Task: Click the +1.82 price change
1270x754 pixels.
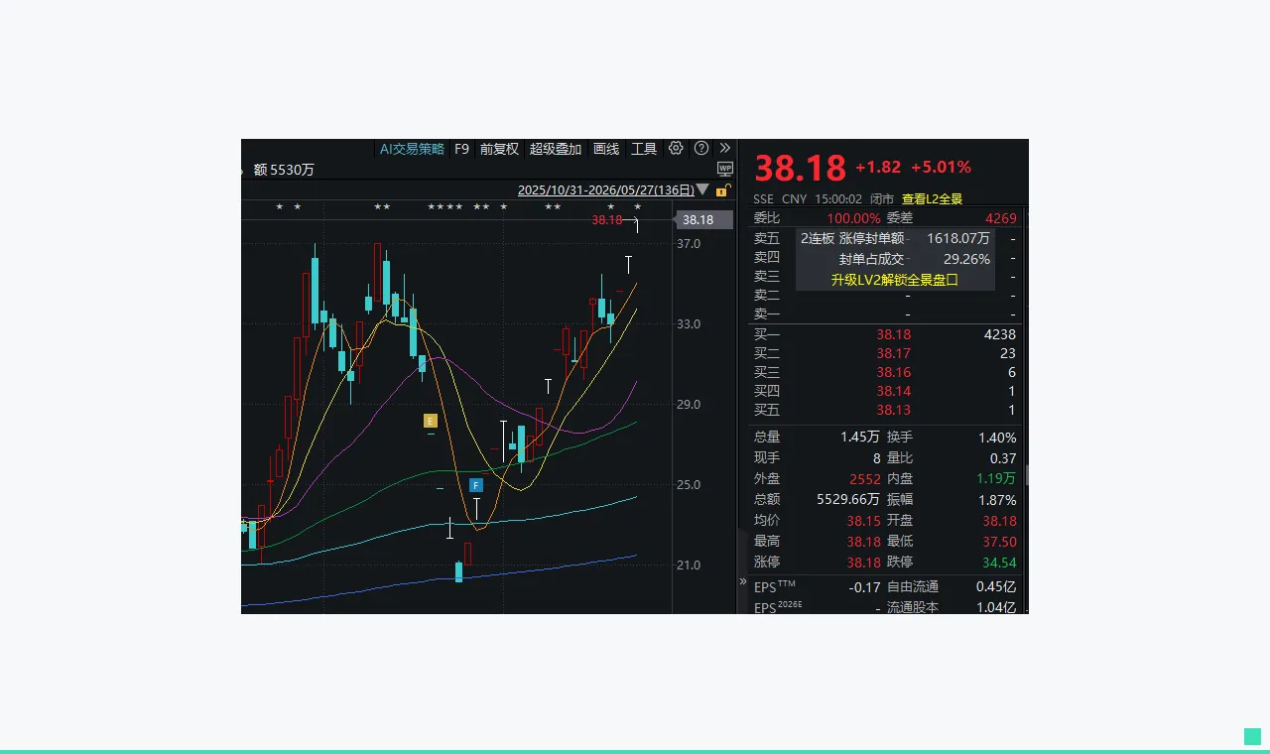Action: point(878,167)
